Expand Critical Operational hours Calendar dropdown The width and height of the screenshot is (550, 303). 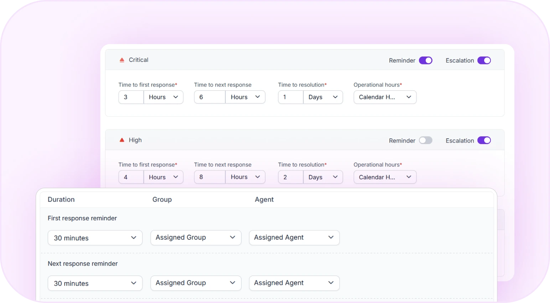[385, 97]
